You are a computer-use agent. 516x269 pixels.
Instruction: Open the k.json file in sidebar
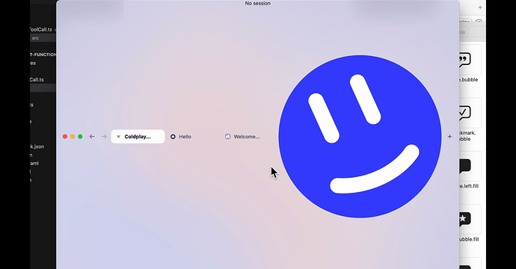point(37,146)
